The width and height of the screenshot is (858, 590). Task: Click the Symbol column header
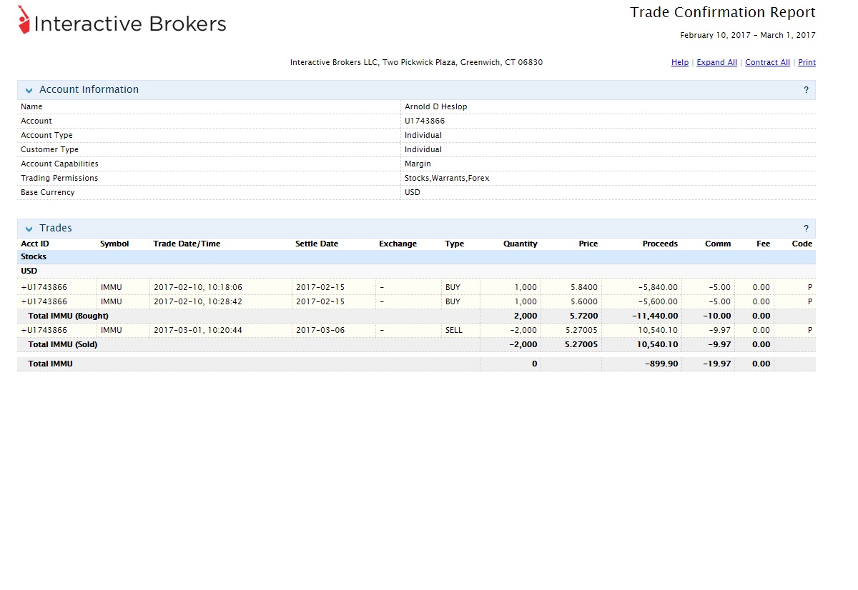coord(114,244)
